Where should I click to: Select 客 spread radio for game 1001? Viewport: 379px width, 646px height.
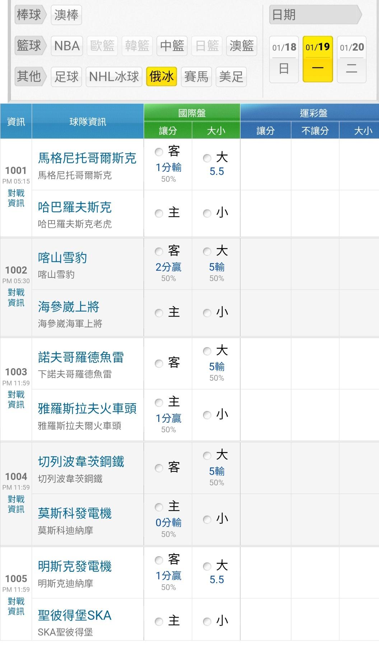pos(159,152)
